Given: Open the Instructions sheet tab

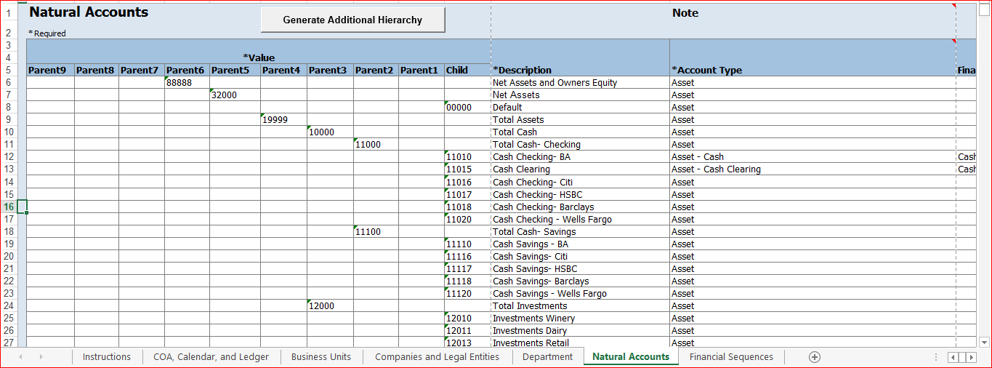Looking at the screenshot, I should pyautogui.click(x=107, y=357).
